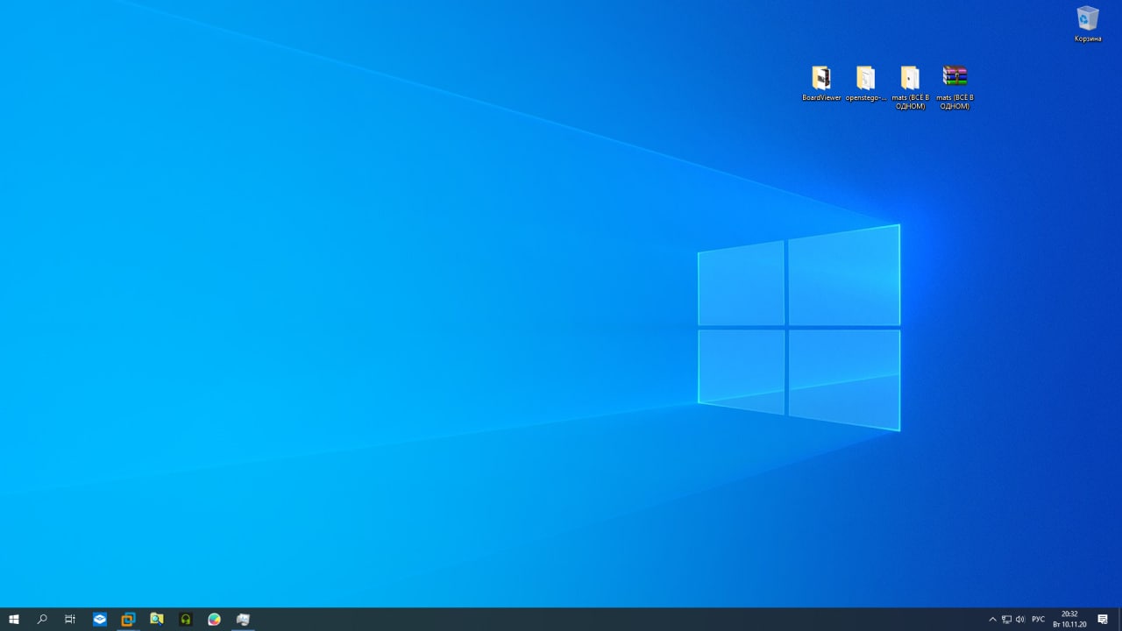Open the Action Center notifications icon

coord(1103,620)
